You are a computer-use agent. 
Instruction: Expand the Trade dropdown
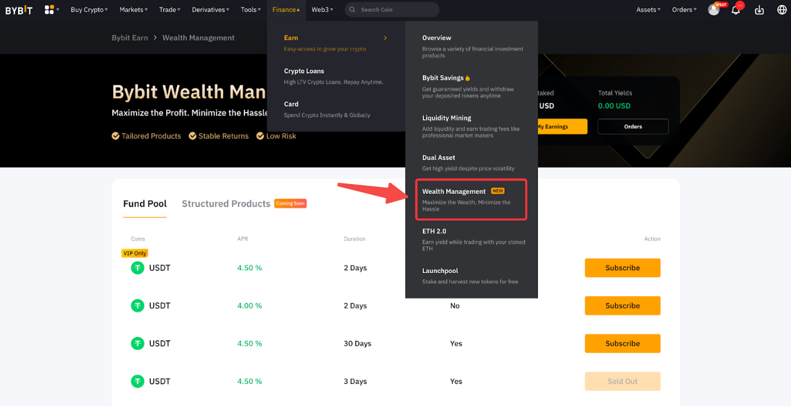coord(170,10)
